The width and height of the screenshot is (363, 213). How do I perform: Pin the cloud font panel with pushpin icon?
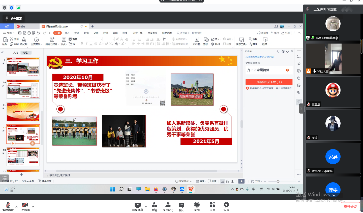point(287,51)
